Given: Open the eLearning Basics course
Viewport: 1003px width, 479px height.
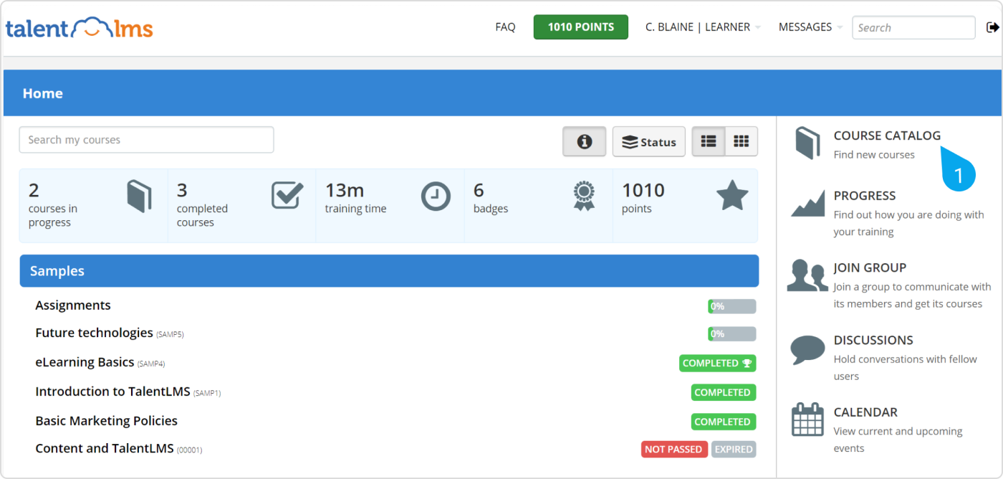Looking at the screenshot, I should click(85, 362).
